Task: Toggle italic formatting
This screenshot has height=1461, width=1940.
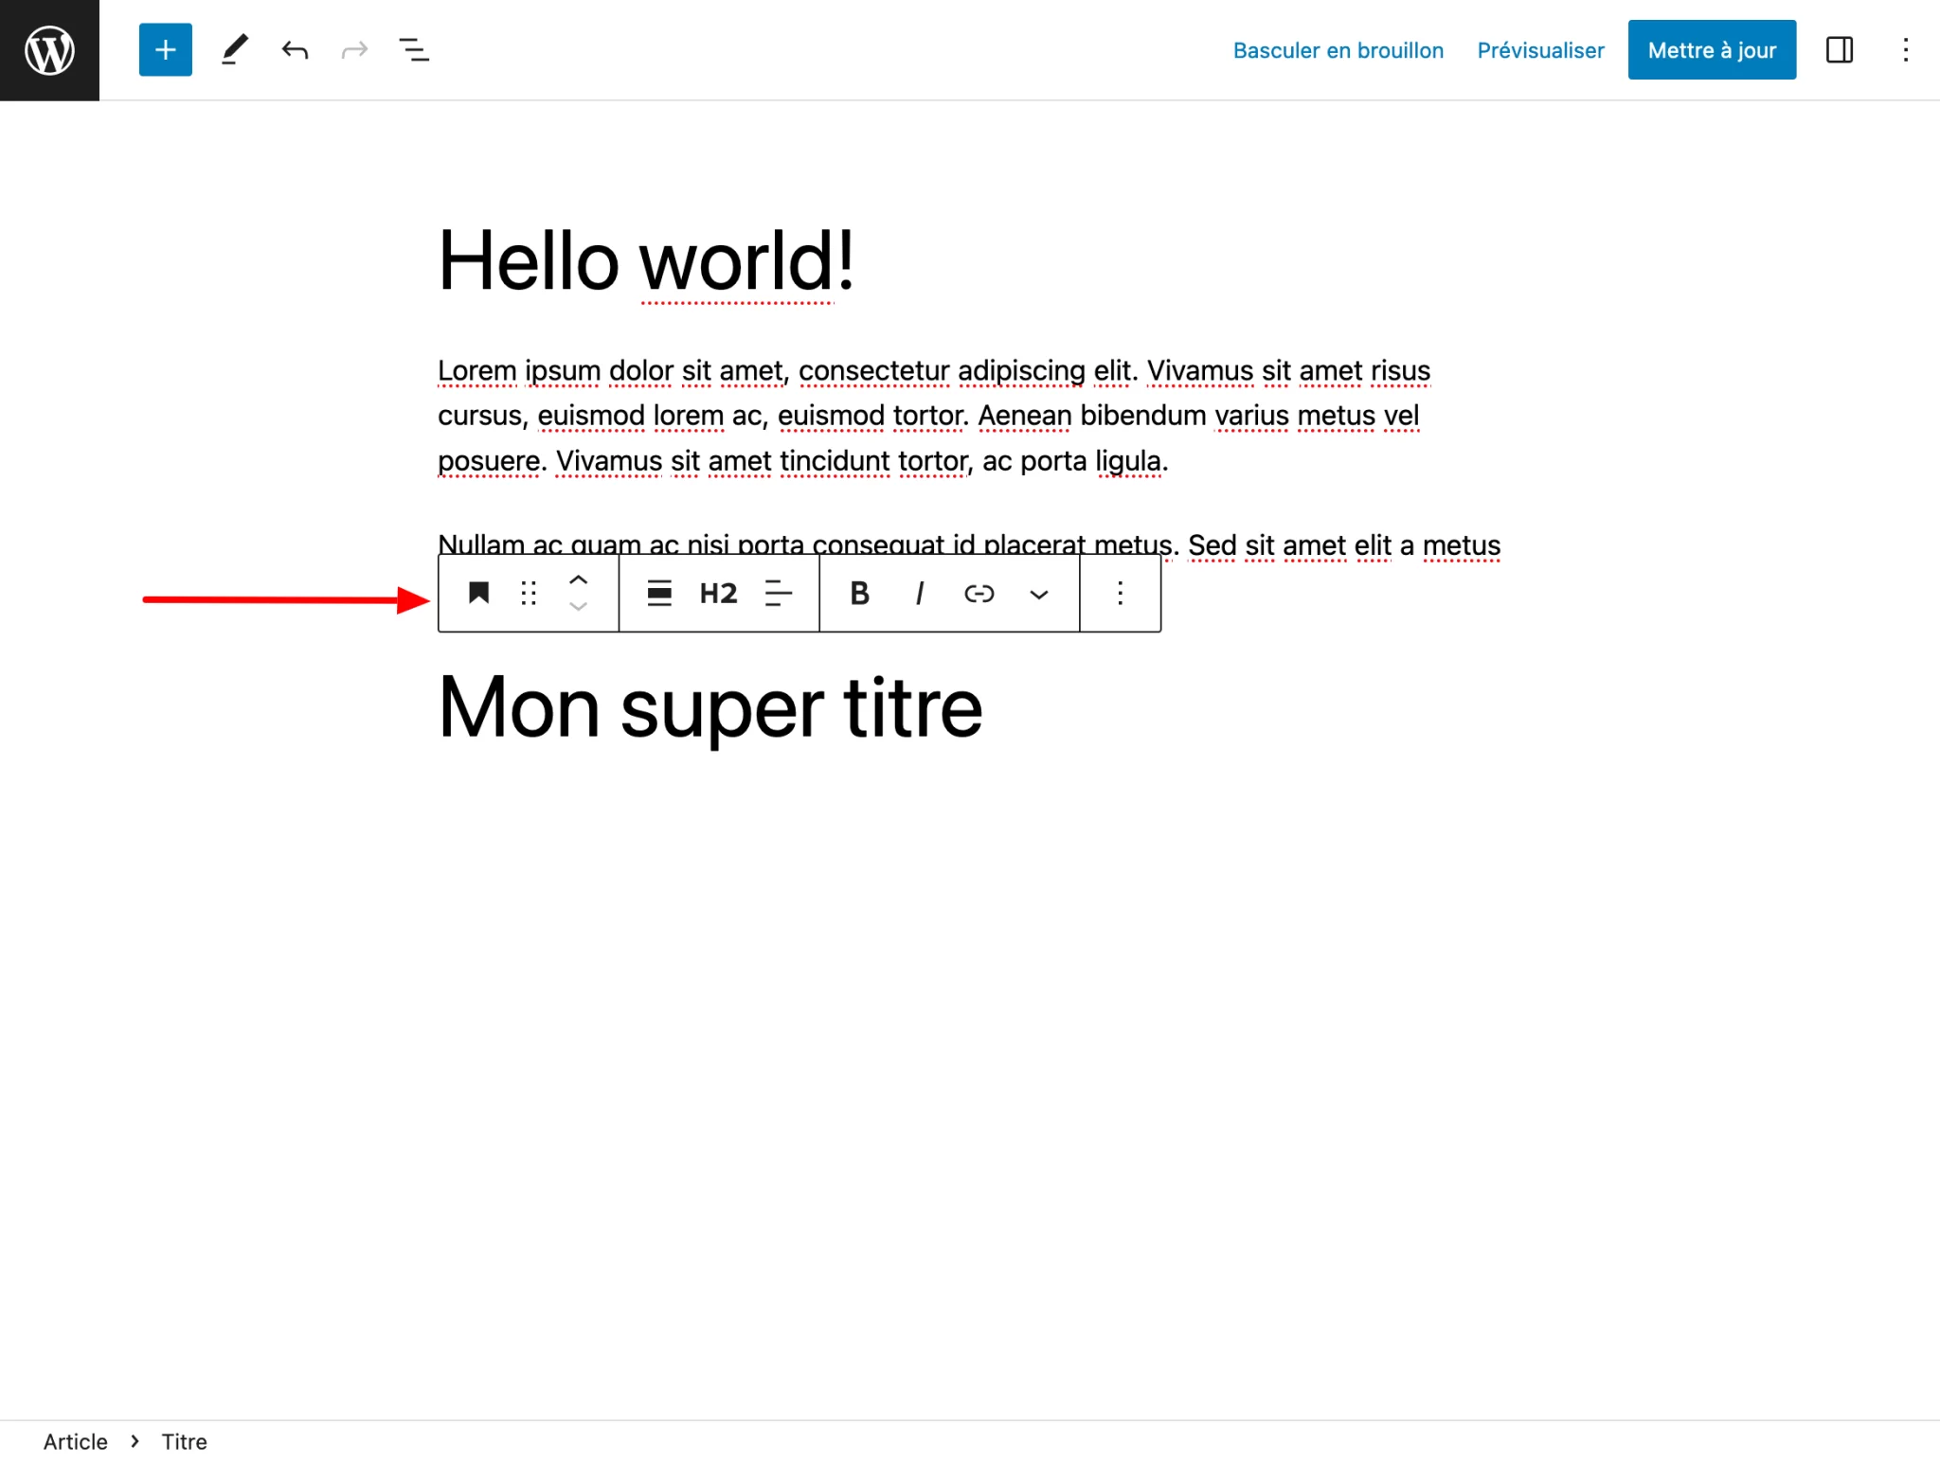Action: click(919, 594)
